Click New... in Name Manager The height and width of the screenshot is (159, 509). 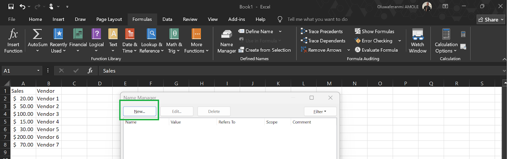coord(140,111)
